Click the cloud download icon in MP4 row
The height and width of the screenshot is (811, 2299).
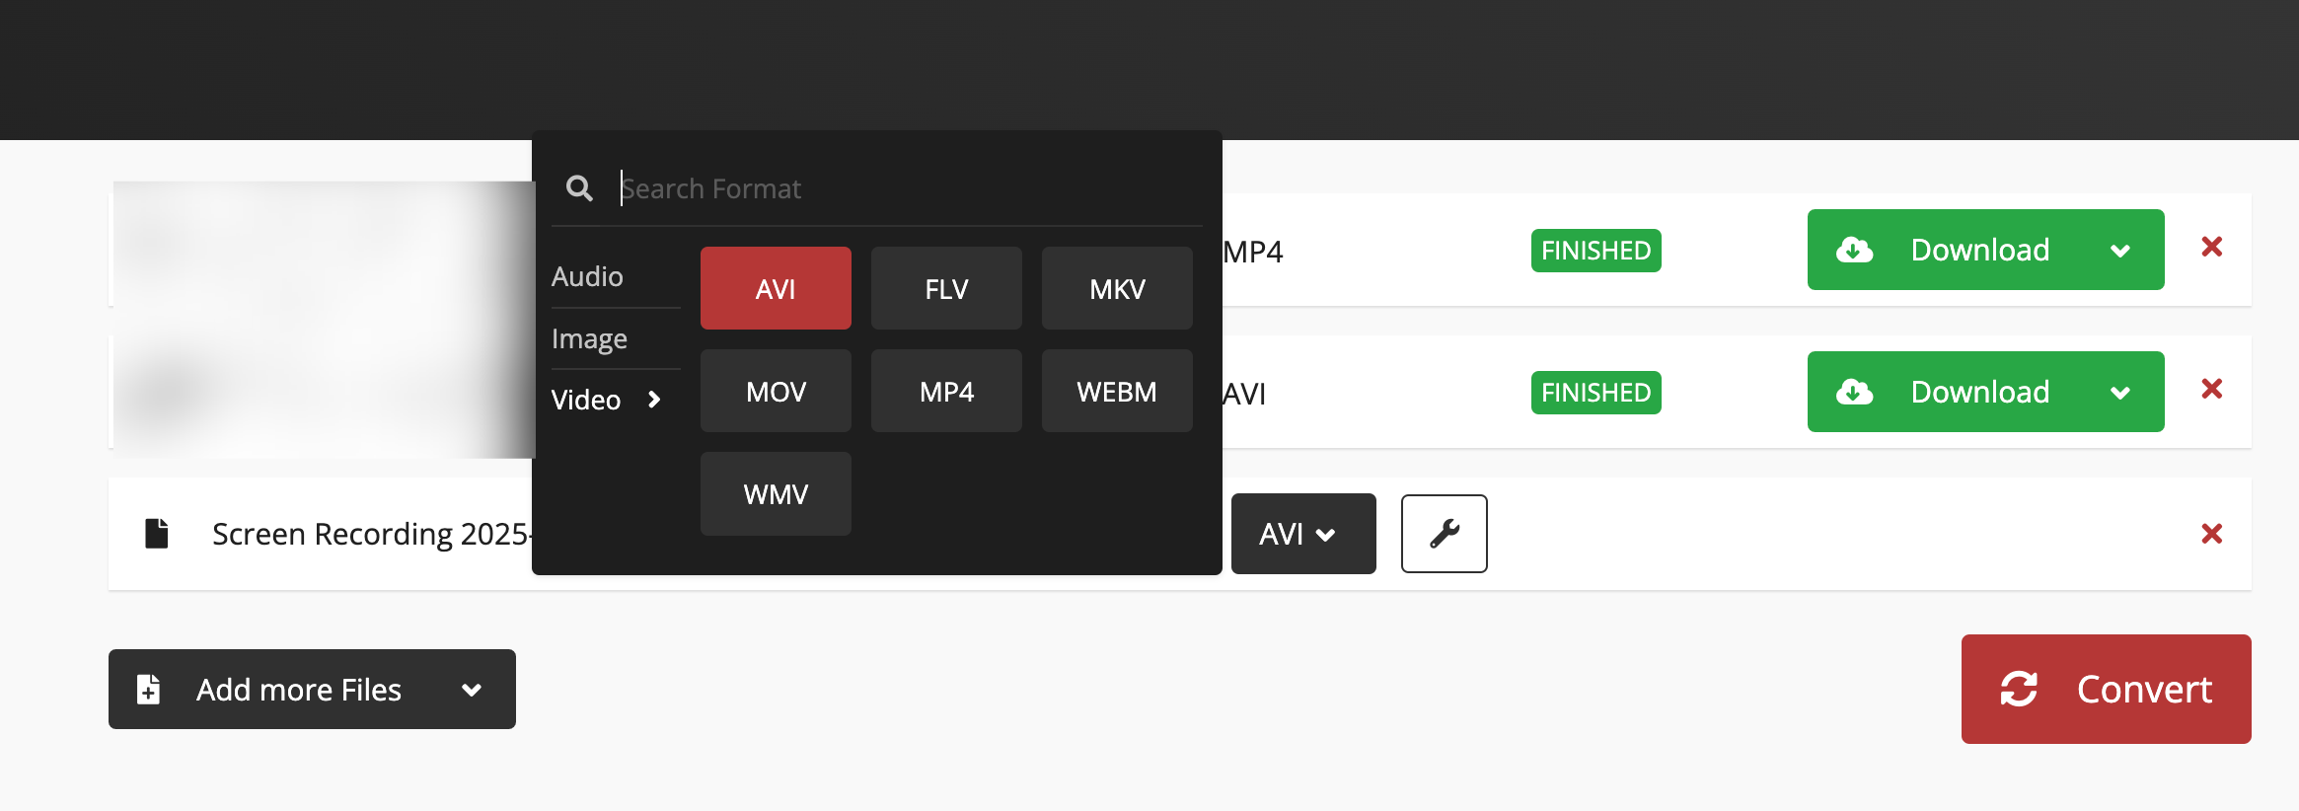[x=1854, y=251]
